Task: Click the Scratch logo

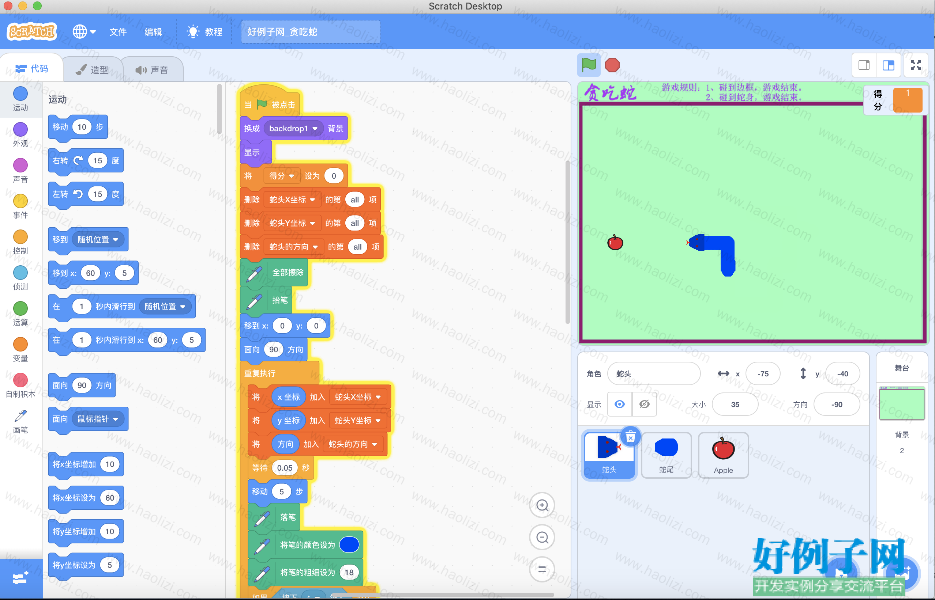Action: (x=32, y=31)
